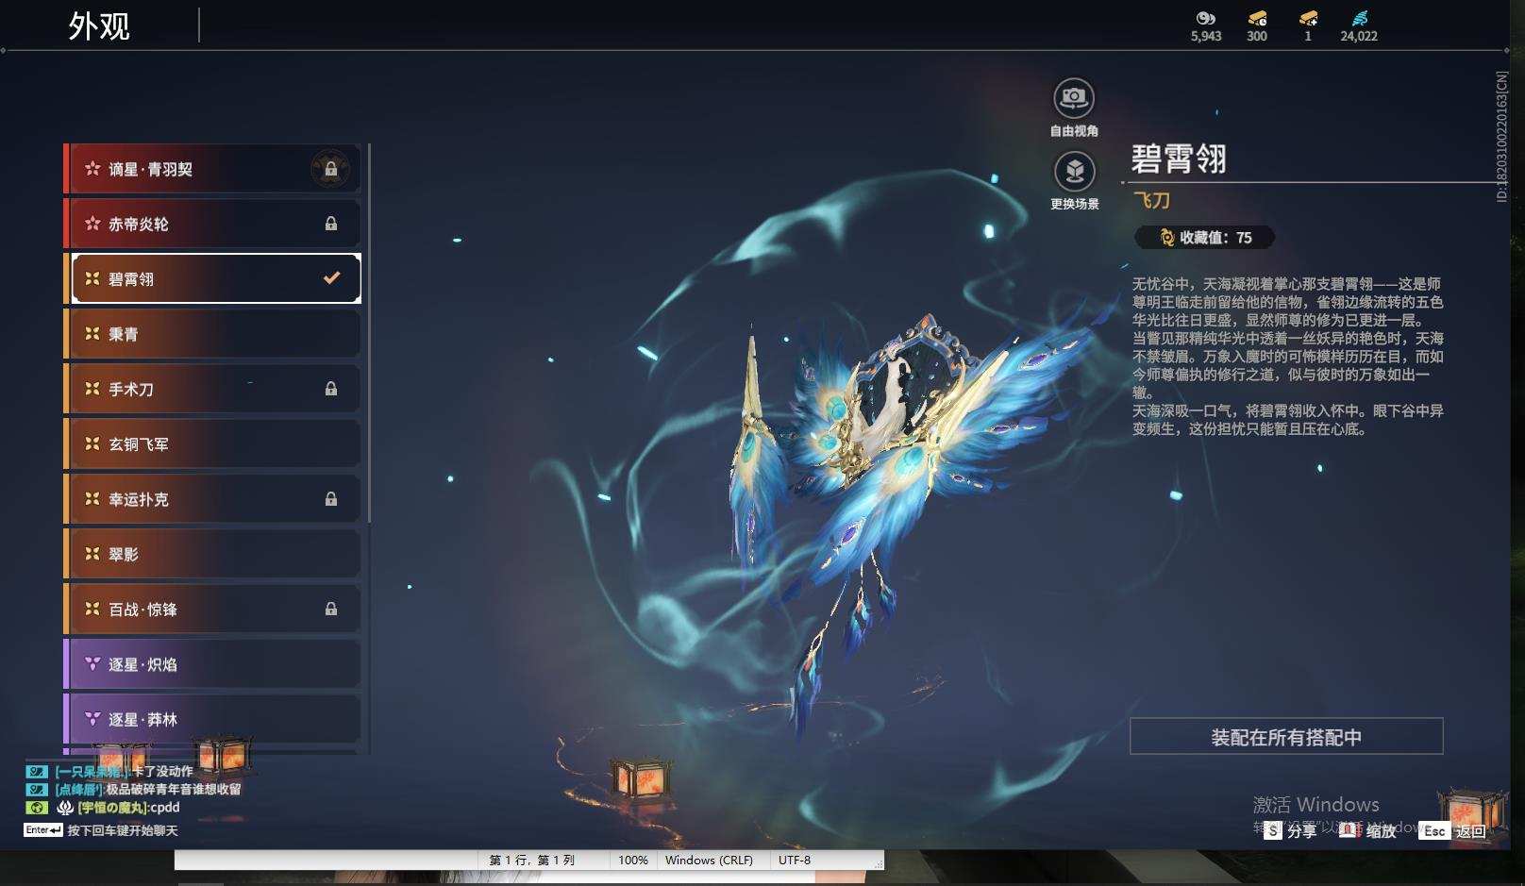Click lock icon on 赤帝炎轮 row
This screenshot has height=886, width=1525.
pyautogui.click(x=331, y=224)
